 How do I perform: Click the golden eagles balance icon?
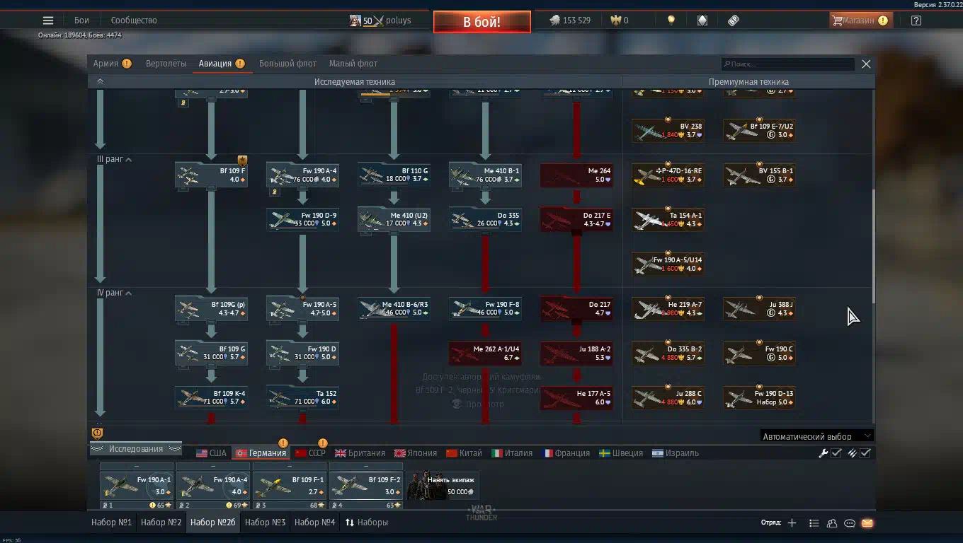pyautogui.click(x=616, y=21)
